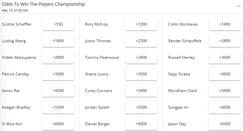Image resolution: width=243 pixels, height=131 pixels.
Task: Click Xander Schauffele +2800 odds button
Action: 224,41
